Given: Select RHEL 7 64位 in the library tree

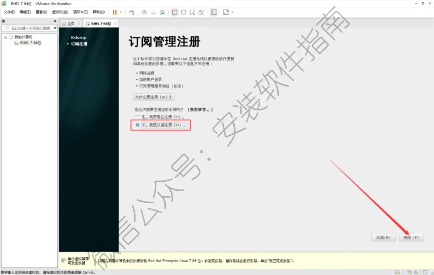Looking at the screenshot, I should coord(31,43).
